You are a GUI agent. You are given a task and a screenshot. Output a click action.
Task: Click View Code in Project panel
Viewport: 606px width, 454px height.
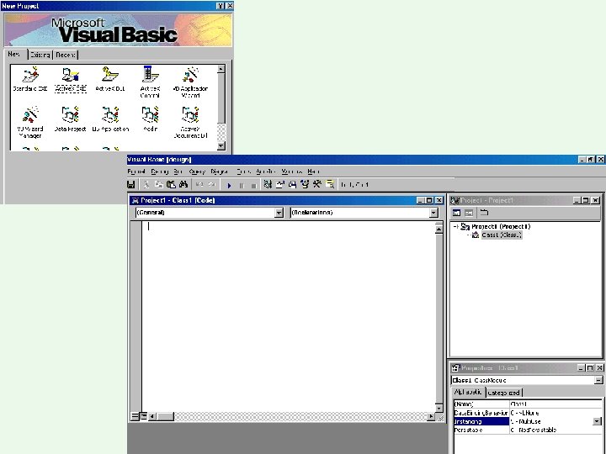[456, 213]
